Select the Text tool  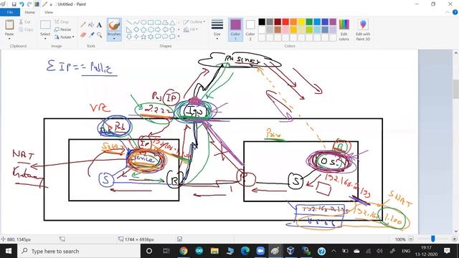[x=99, y=25]
